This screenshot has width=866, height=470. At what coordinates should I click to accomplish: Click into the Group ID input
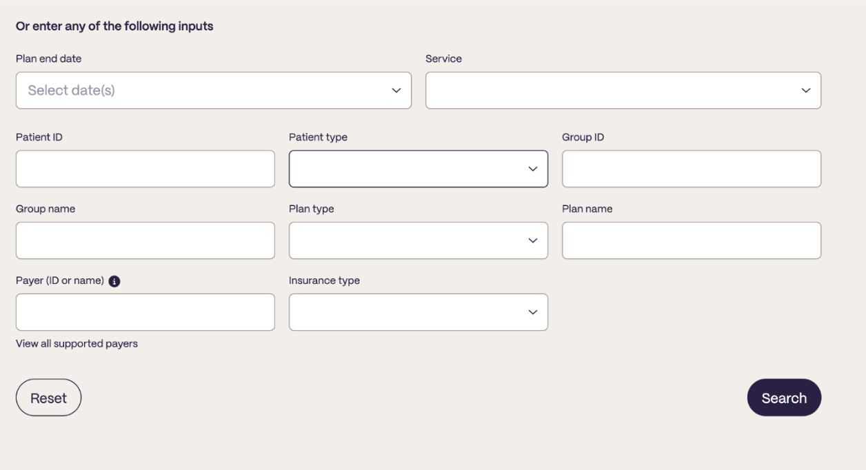[692, 169]
